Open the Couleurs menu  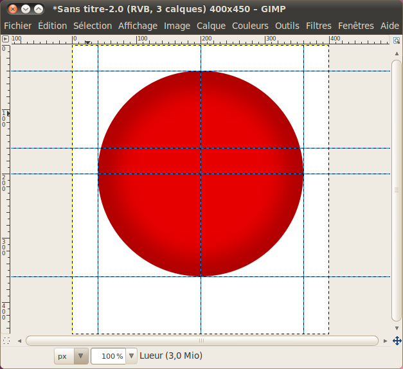(x=250, y=26)
